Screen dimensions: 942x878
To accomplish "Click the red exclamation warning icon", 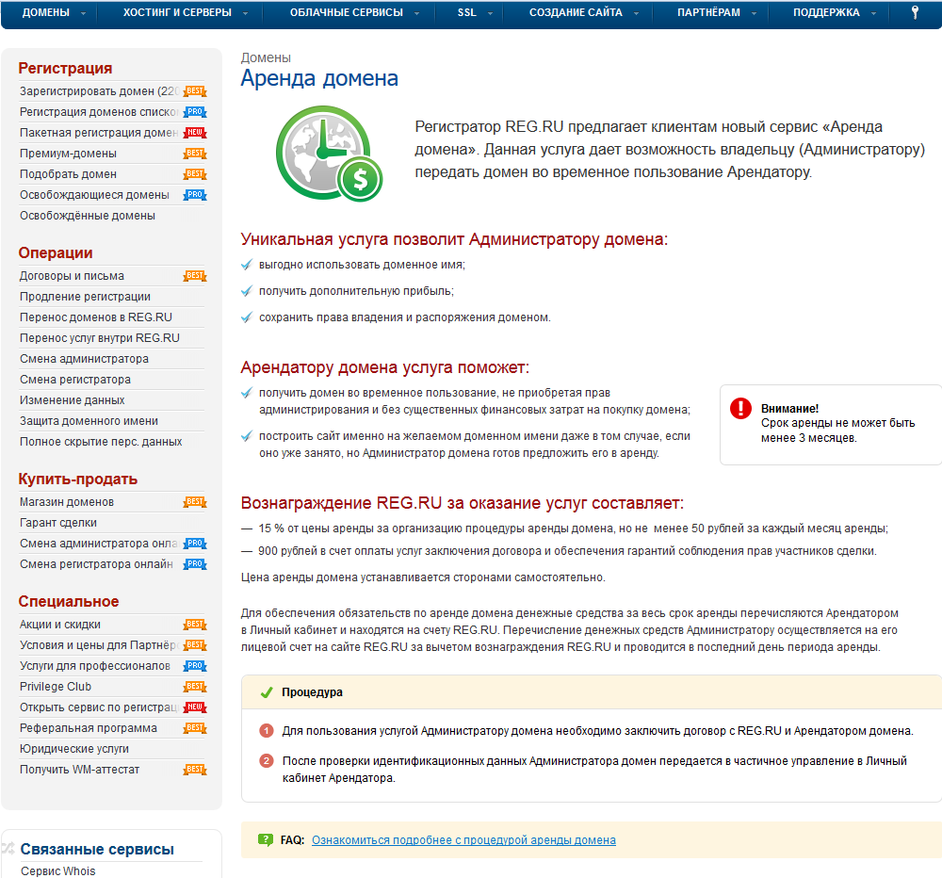I will [x=740, y=408].
